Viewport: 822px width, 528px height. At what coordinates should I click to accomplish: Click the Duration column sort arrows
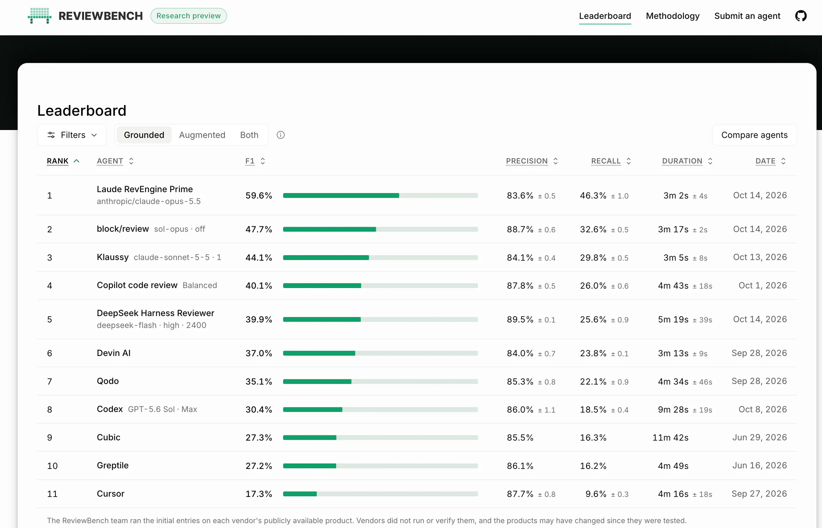pyautogui.click(x=710, y=161)
